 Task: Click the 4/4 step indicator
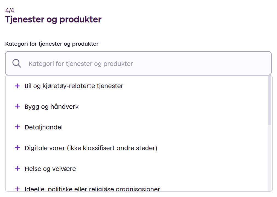click(10, 11)
